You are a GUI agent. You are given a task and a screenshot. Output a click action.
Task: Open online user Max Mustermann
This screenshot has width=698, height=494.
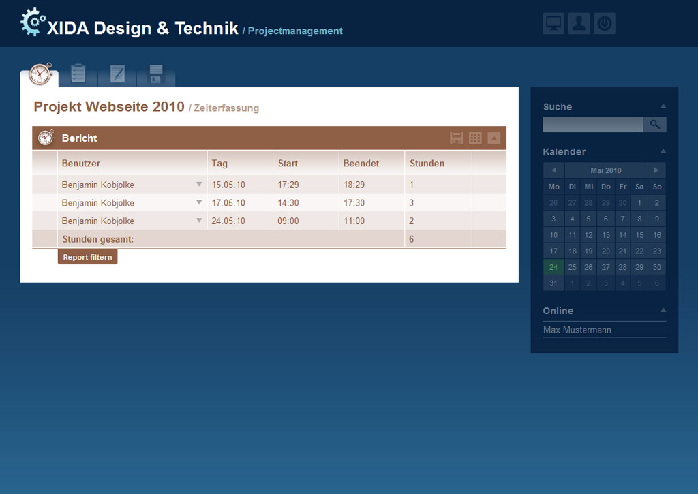[x=577, y=330]
